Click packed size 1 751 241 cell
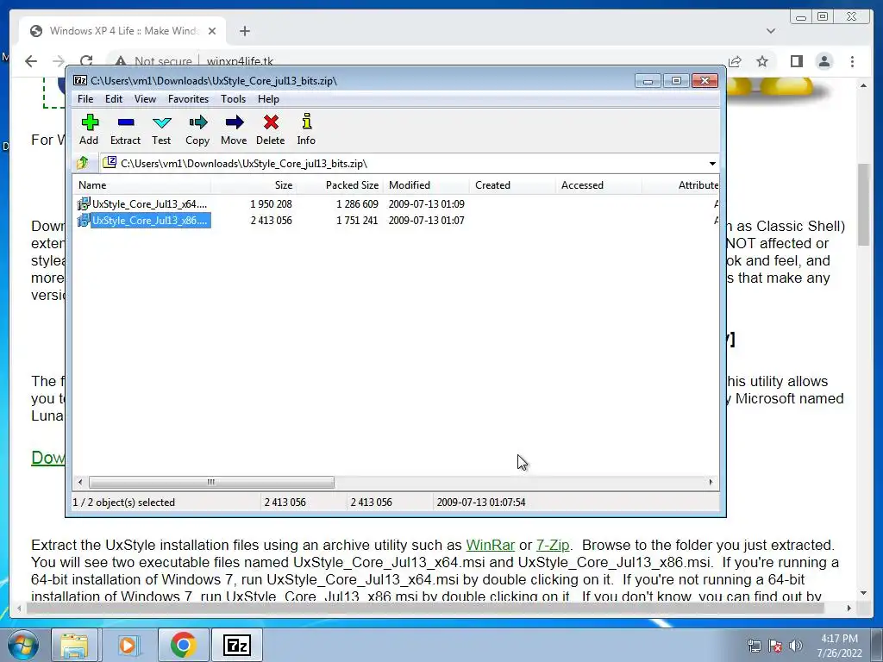 point(357,220)
